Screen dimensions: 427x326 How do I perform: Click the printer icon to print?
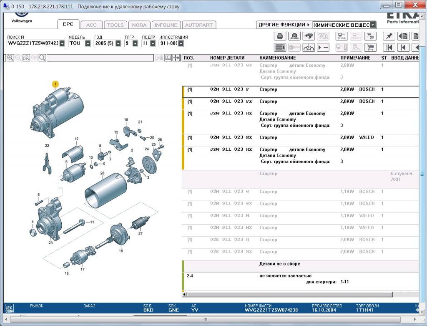[280, 36]
